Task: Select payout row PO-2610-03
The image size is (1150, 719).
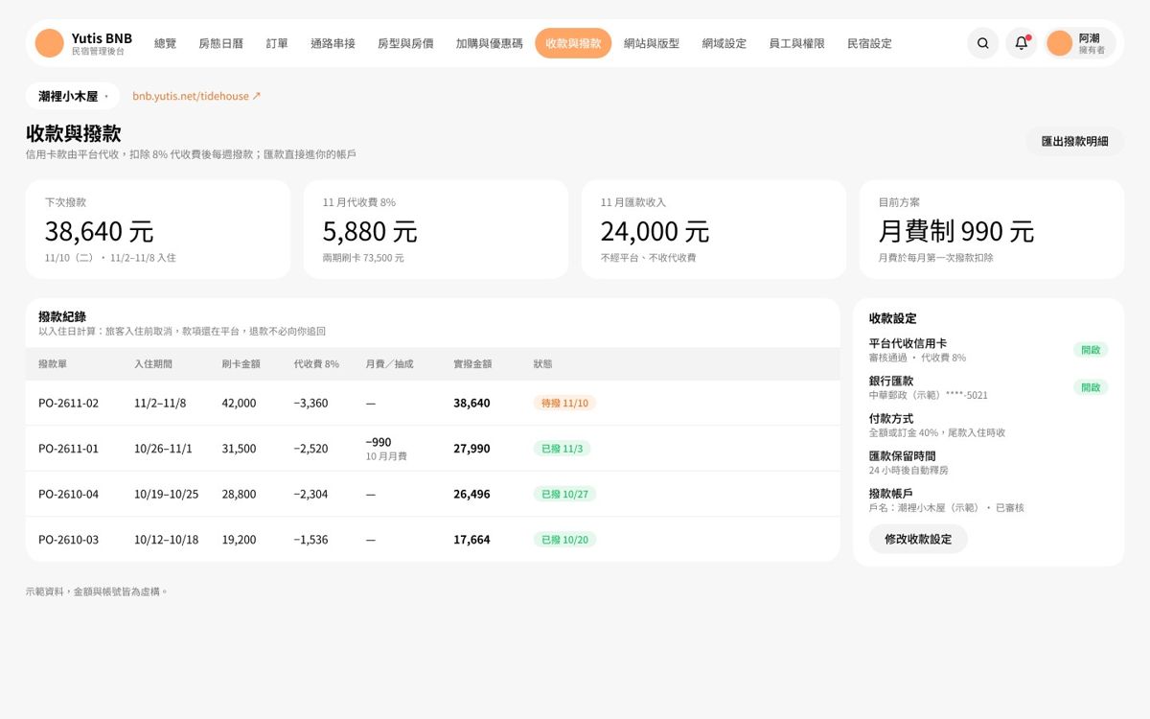Action: click(x=433, y=540)
